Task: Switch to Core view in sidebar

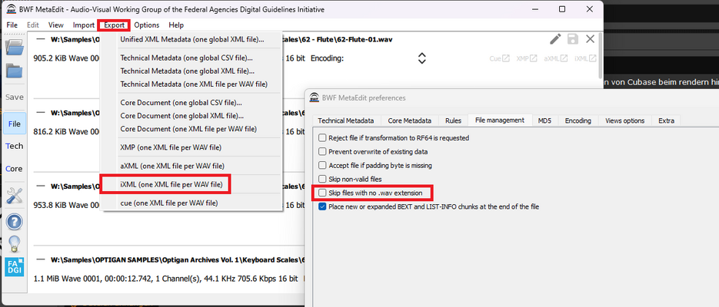Action: click(14, 169)
